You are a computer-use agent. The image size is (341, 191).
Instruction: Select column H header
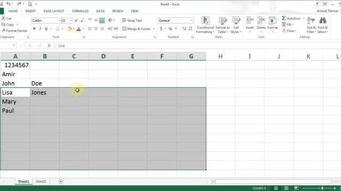tap(221, 56)
